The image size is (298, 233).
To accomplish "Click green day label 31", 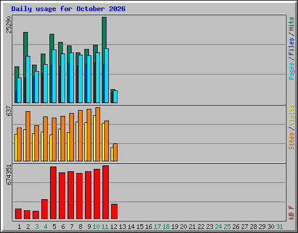I will pos(279,227).
